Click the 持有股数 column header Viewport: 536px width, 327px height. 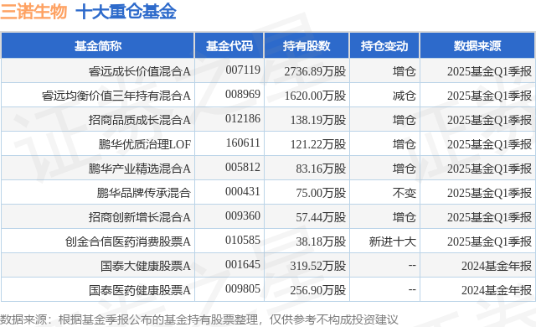[307, 46]
